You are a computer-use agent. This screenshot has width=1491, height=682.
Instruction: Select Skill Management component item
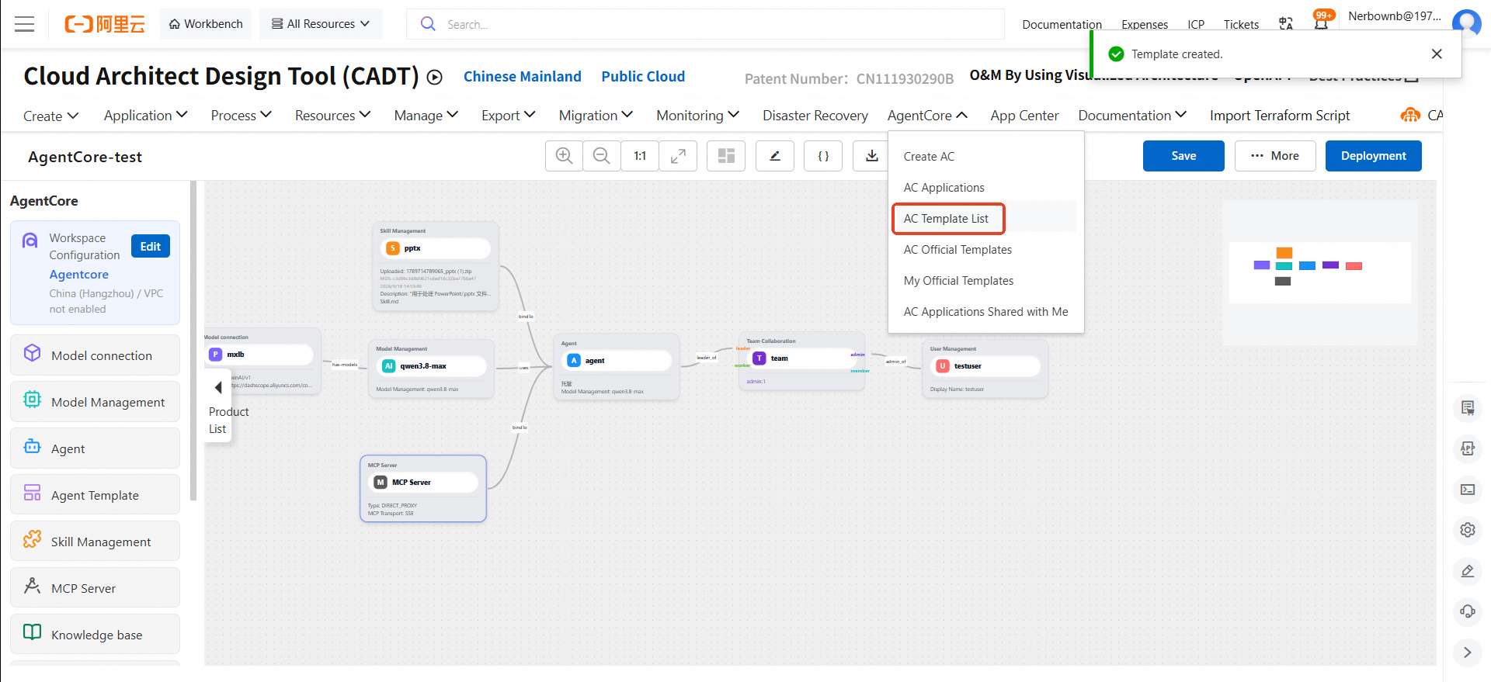tap(95, 542)
